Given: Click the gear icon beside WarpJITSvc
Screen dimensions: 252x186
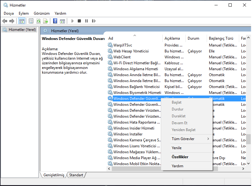Looking at the screenshot, I should pos(110,45).
